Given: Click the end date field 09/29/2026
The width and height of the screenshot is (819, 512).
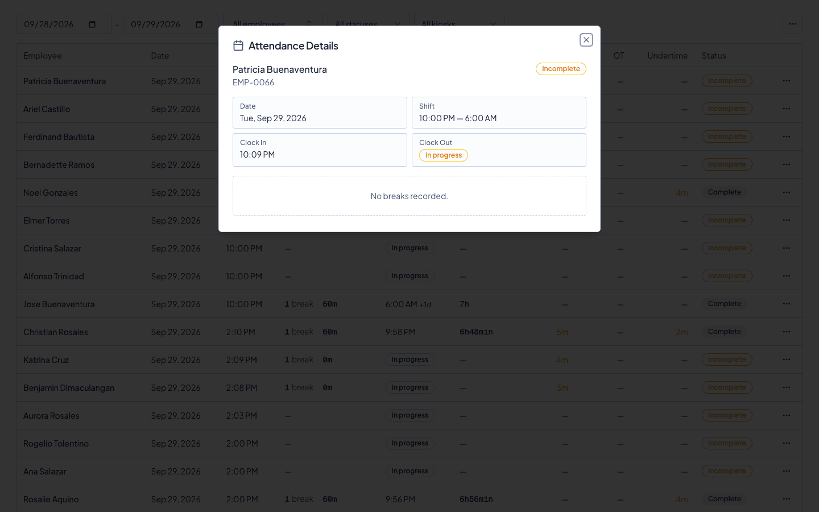Looking at the screenshot, I should 171,24.
